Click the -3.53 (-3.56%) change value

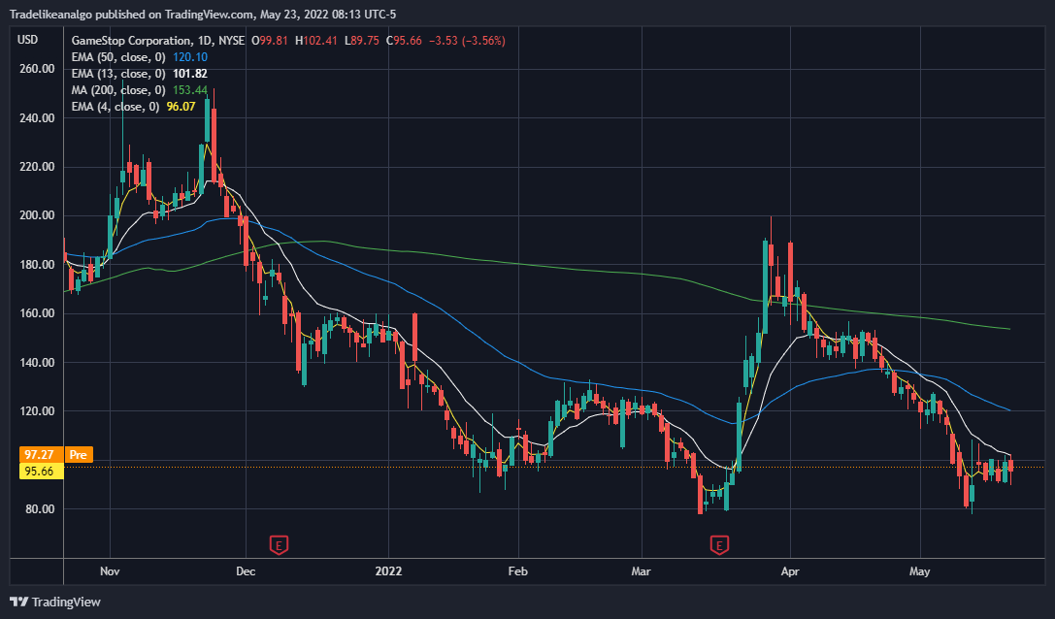[x=468, y=41]
